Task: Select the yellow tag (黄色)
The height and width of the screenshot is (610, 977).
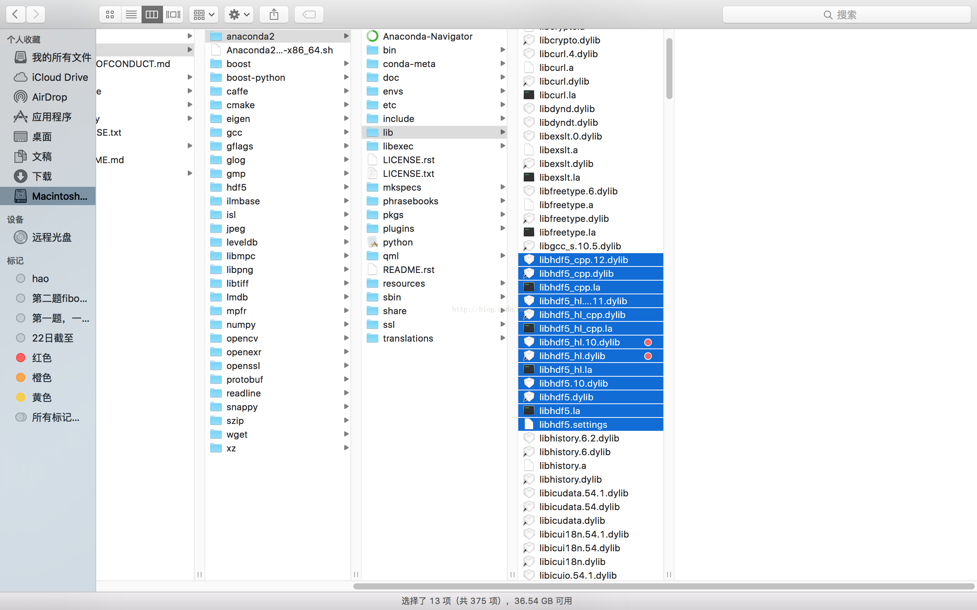Action: pyautogui.click(x=48, y=397)
